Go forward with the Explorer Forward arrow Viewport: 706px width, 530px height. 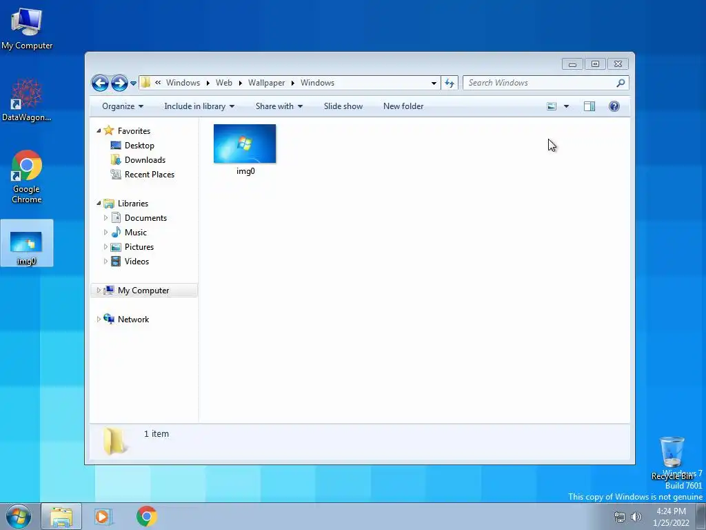tap(119, 83)
